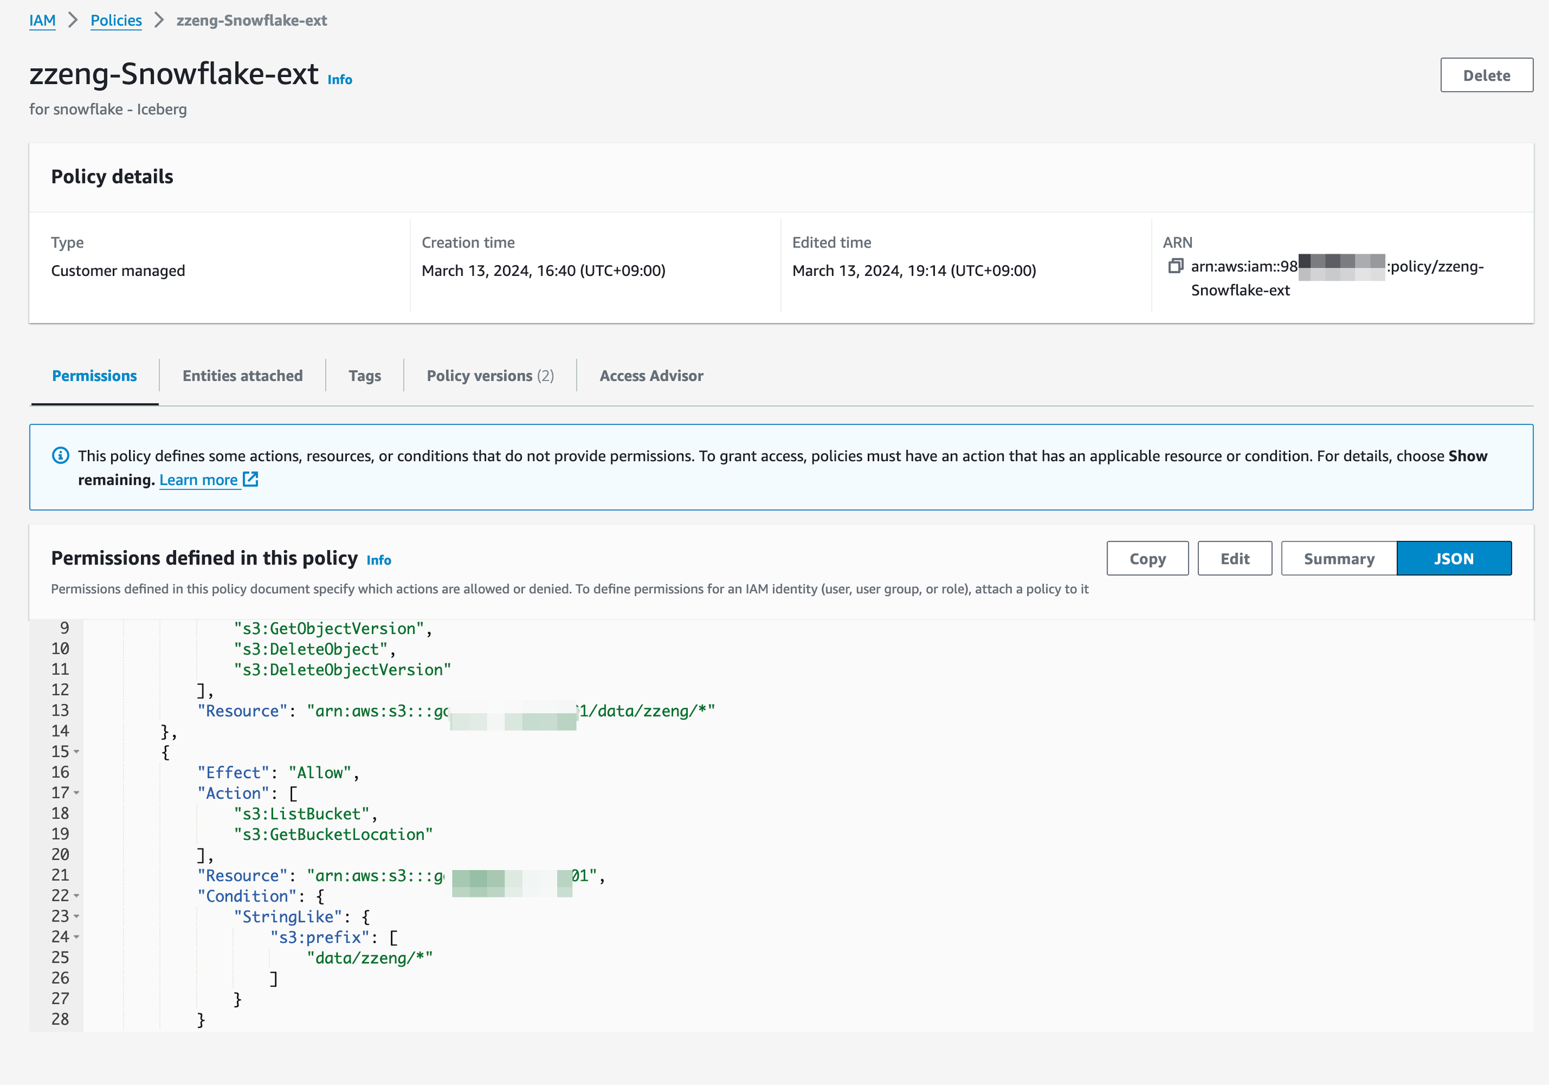Collapse the StringLike block at line 23
1549x1085 pixels.
pyautogui.click(x=76, y=917)
